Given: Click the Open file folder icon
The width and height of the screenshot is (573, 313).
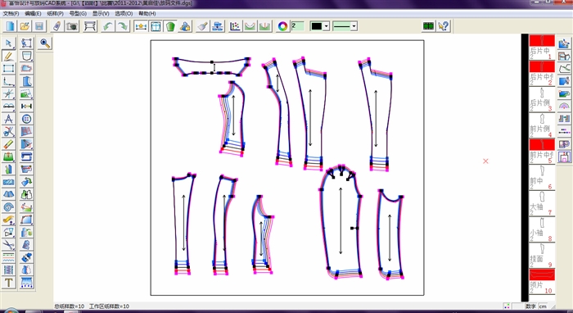Looking at the screenshot, I should (25, 26).
